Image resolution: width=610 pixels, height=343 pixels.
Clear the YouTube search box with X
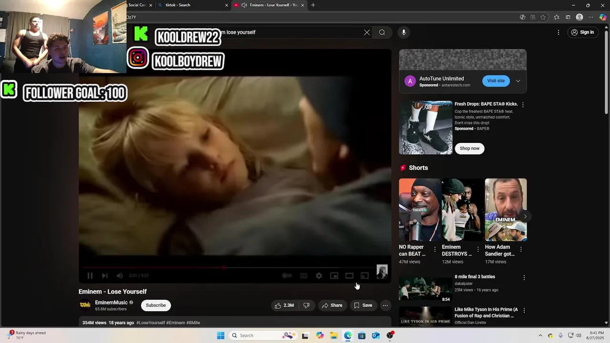[367, 32]
